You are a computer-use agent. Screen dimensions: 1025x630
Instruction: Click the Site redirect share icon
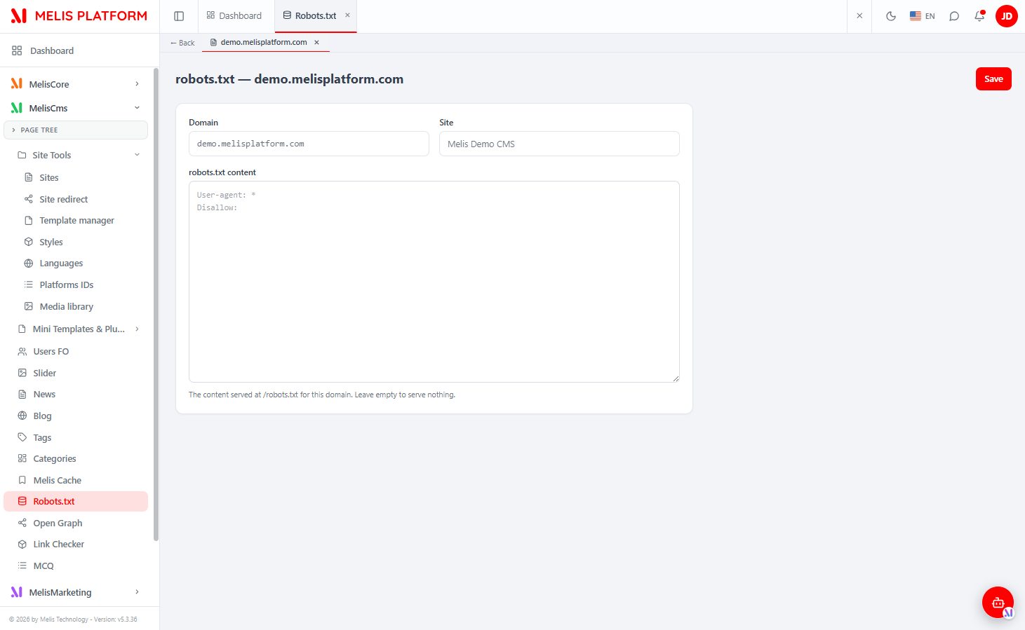(x=29, y=199)
